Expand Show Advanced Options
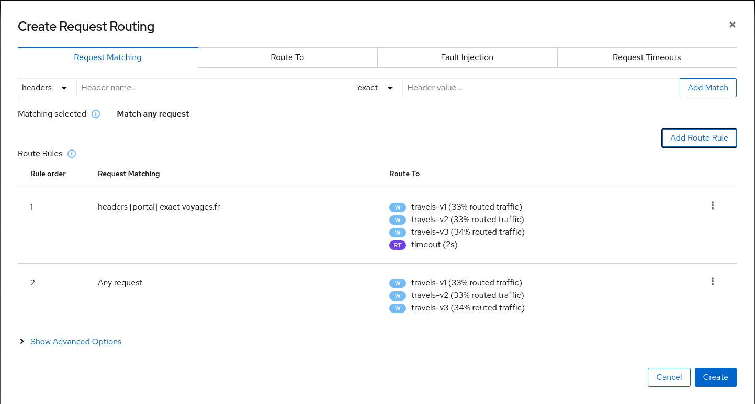Viewport: 755px width, 404px height. 75,342
